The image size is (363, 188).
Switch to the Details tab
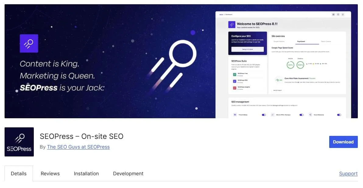[x=19, y=173]
